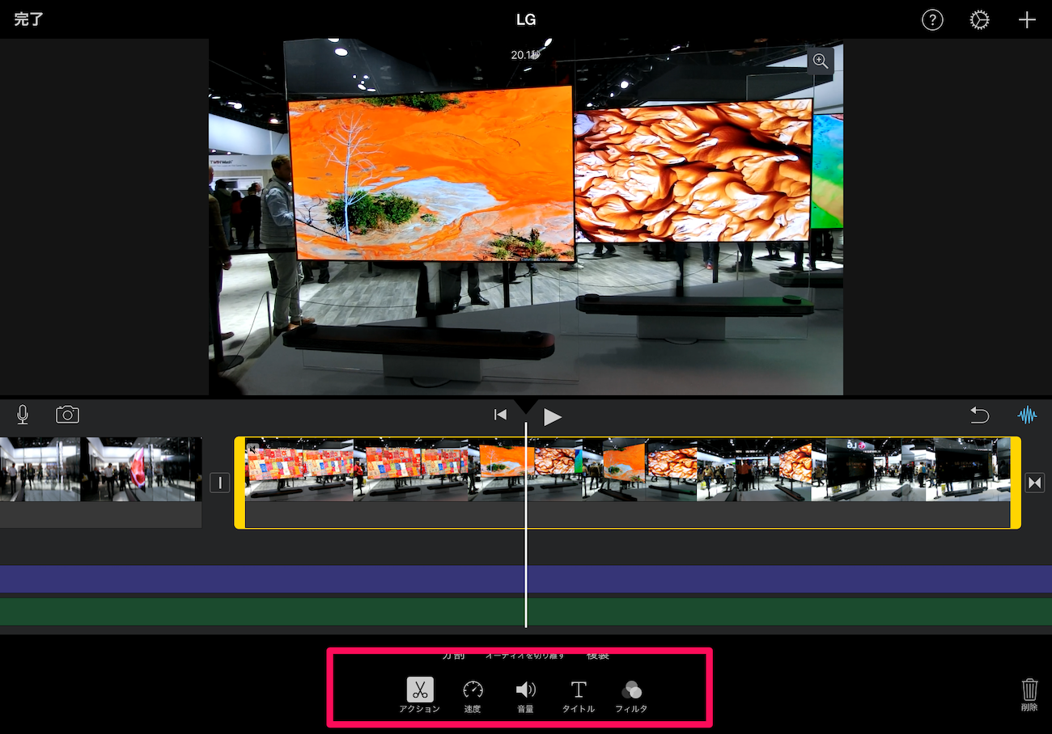The width and height of the screenshot is (1052, 734).
Task: Undo the last edit
Action: point(979,416)
